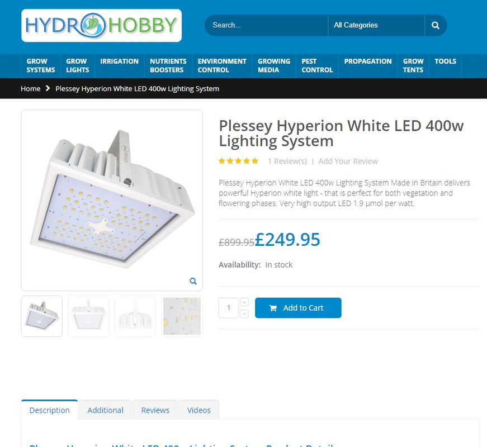The height and width of the screenshot is (447, 487).
Task: Increase quantity with the up arrow
Action: pyautogui.click(x=244, y=302)
